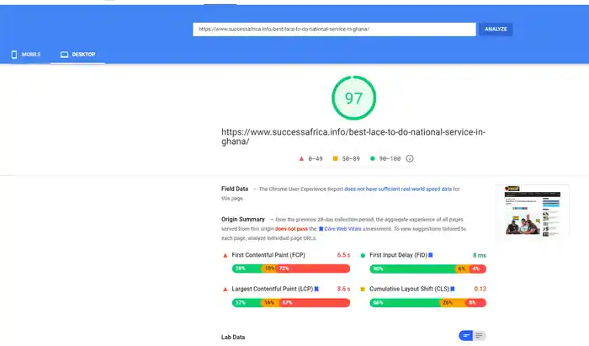The height and width of the screenshot is (346, 589).
Task: Click the '0.13' CLS value
Action: tap(480, 289)
